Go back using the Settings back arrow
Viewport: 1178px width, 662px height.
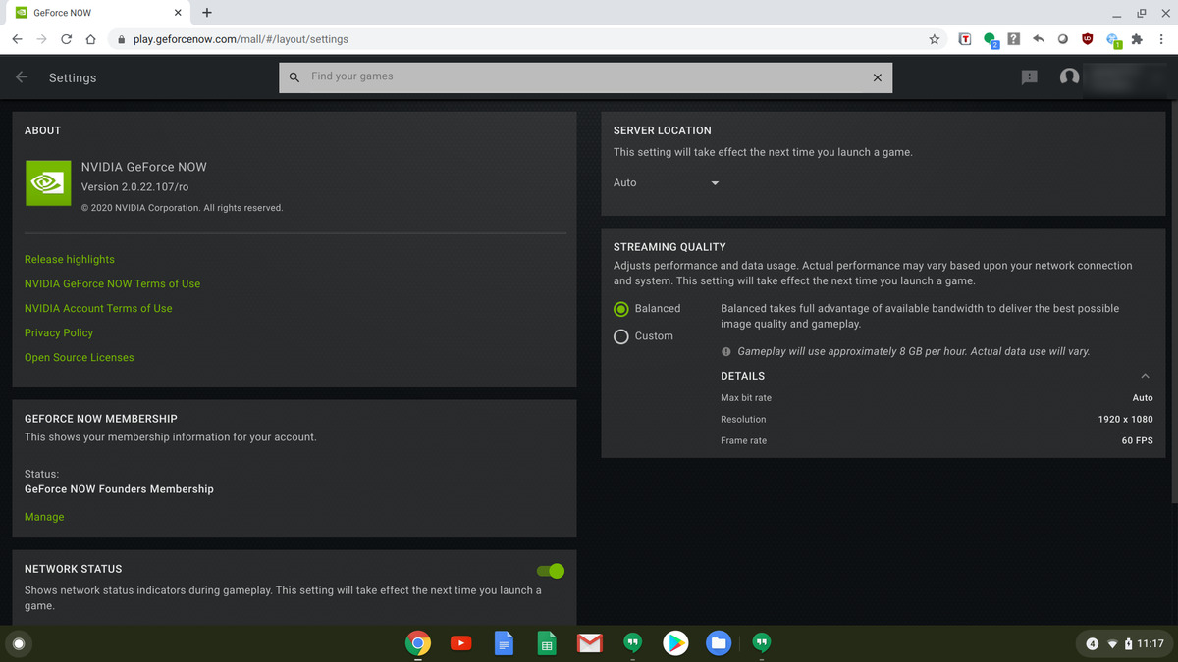[22, 76]
